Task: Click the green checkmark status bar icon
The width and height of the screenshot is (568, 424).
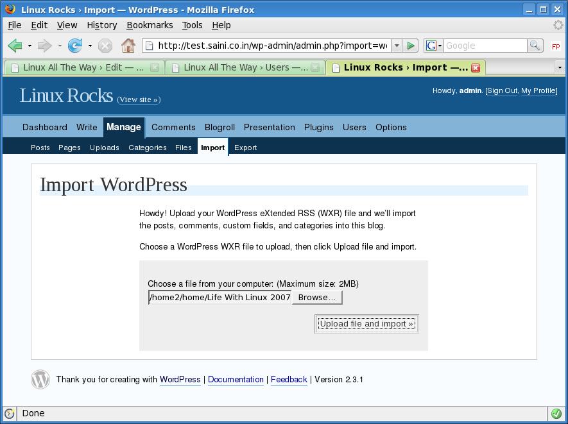Action: coord(556,414)
